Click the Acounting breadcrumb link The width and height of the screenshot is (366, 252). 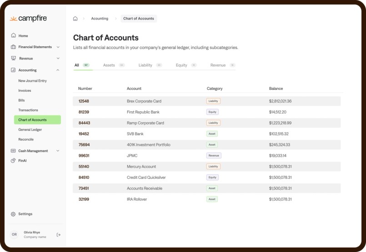[100, 19]
